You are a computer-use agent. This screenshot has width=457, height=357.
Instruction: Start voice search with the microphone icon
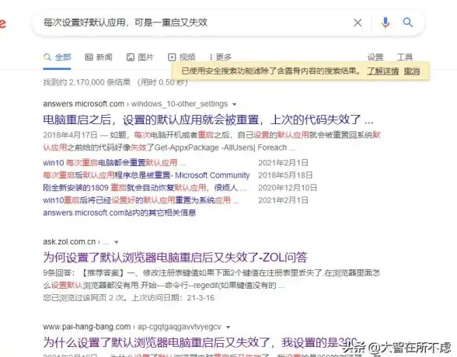click(x=385, y=23)
